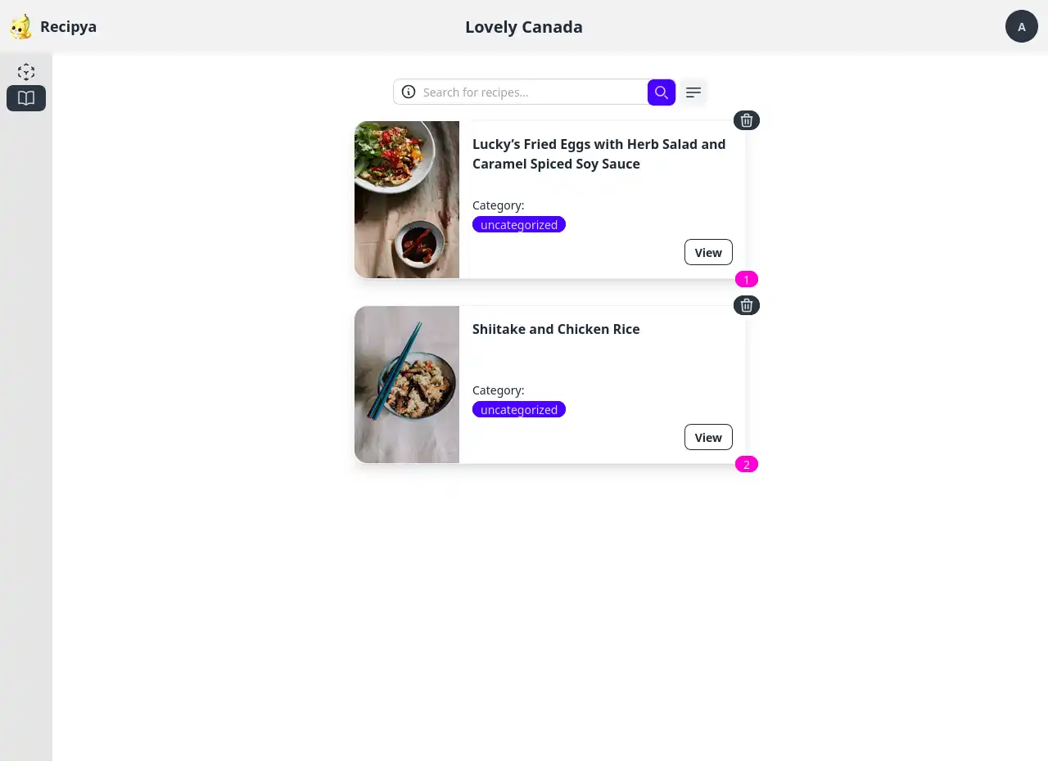
Task: Click the purple search magnifier button
Action: [662, 92]
